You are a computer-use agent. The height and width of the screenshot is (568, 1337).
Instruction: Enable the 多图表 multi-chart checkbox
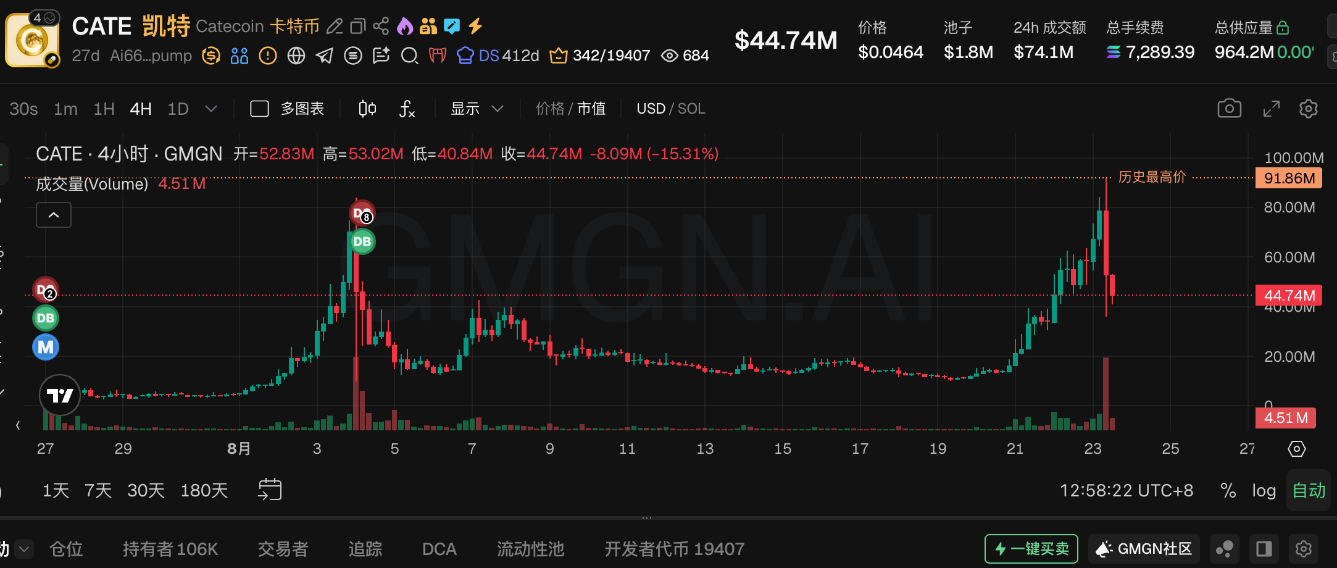[x=259, y=109]
